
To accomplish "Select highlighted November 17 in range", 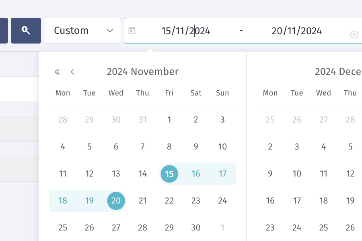I will click(222, 174).
